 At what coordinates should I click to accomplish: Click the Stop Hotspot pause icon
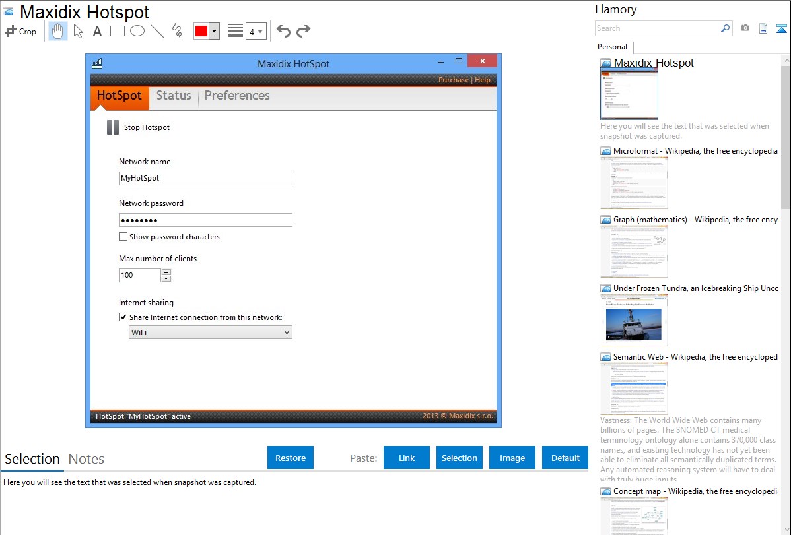click(x=112, y=127)
